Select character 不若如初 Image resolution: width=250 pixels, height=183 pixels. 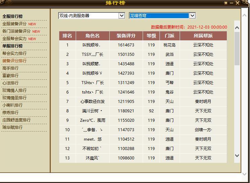click(92, 149)
